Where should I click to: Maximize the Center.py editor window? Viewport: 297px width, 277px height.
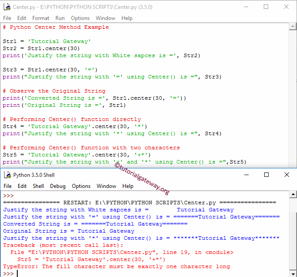[266, 7]
